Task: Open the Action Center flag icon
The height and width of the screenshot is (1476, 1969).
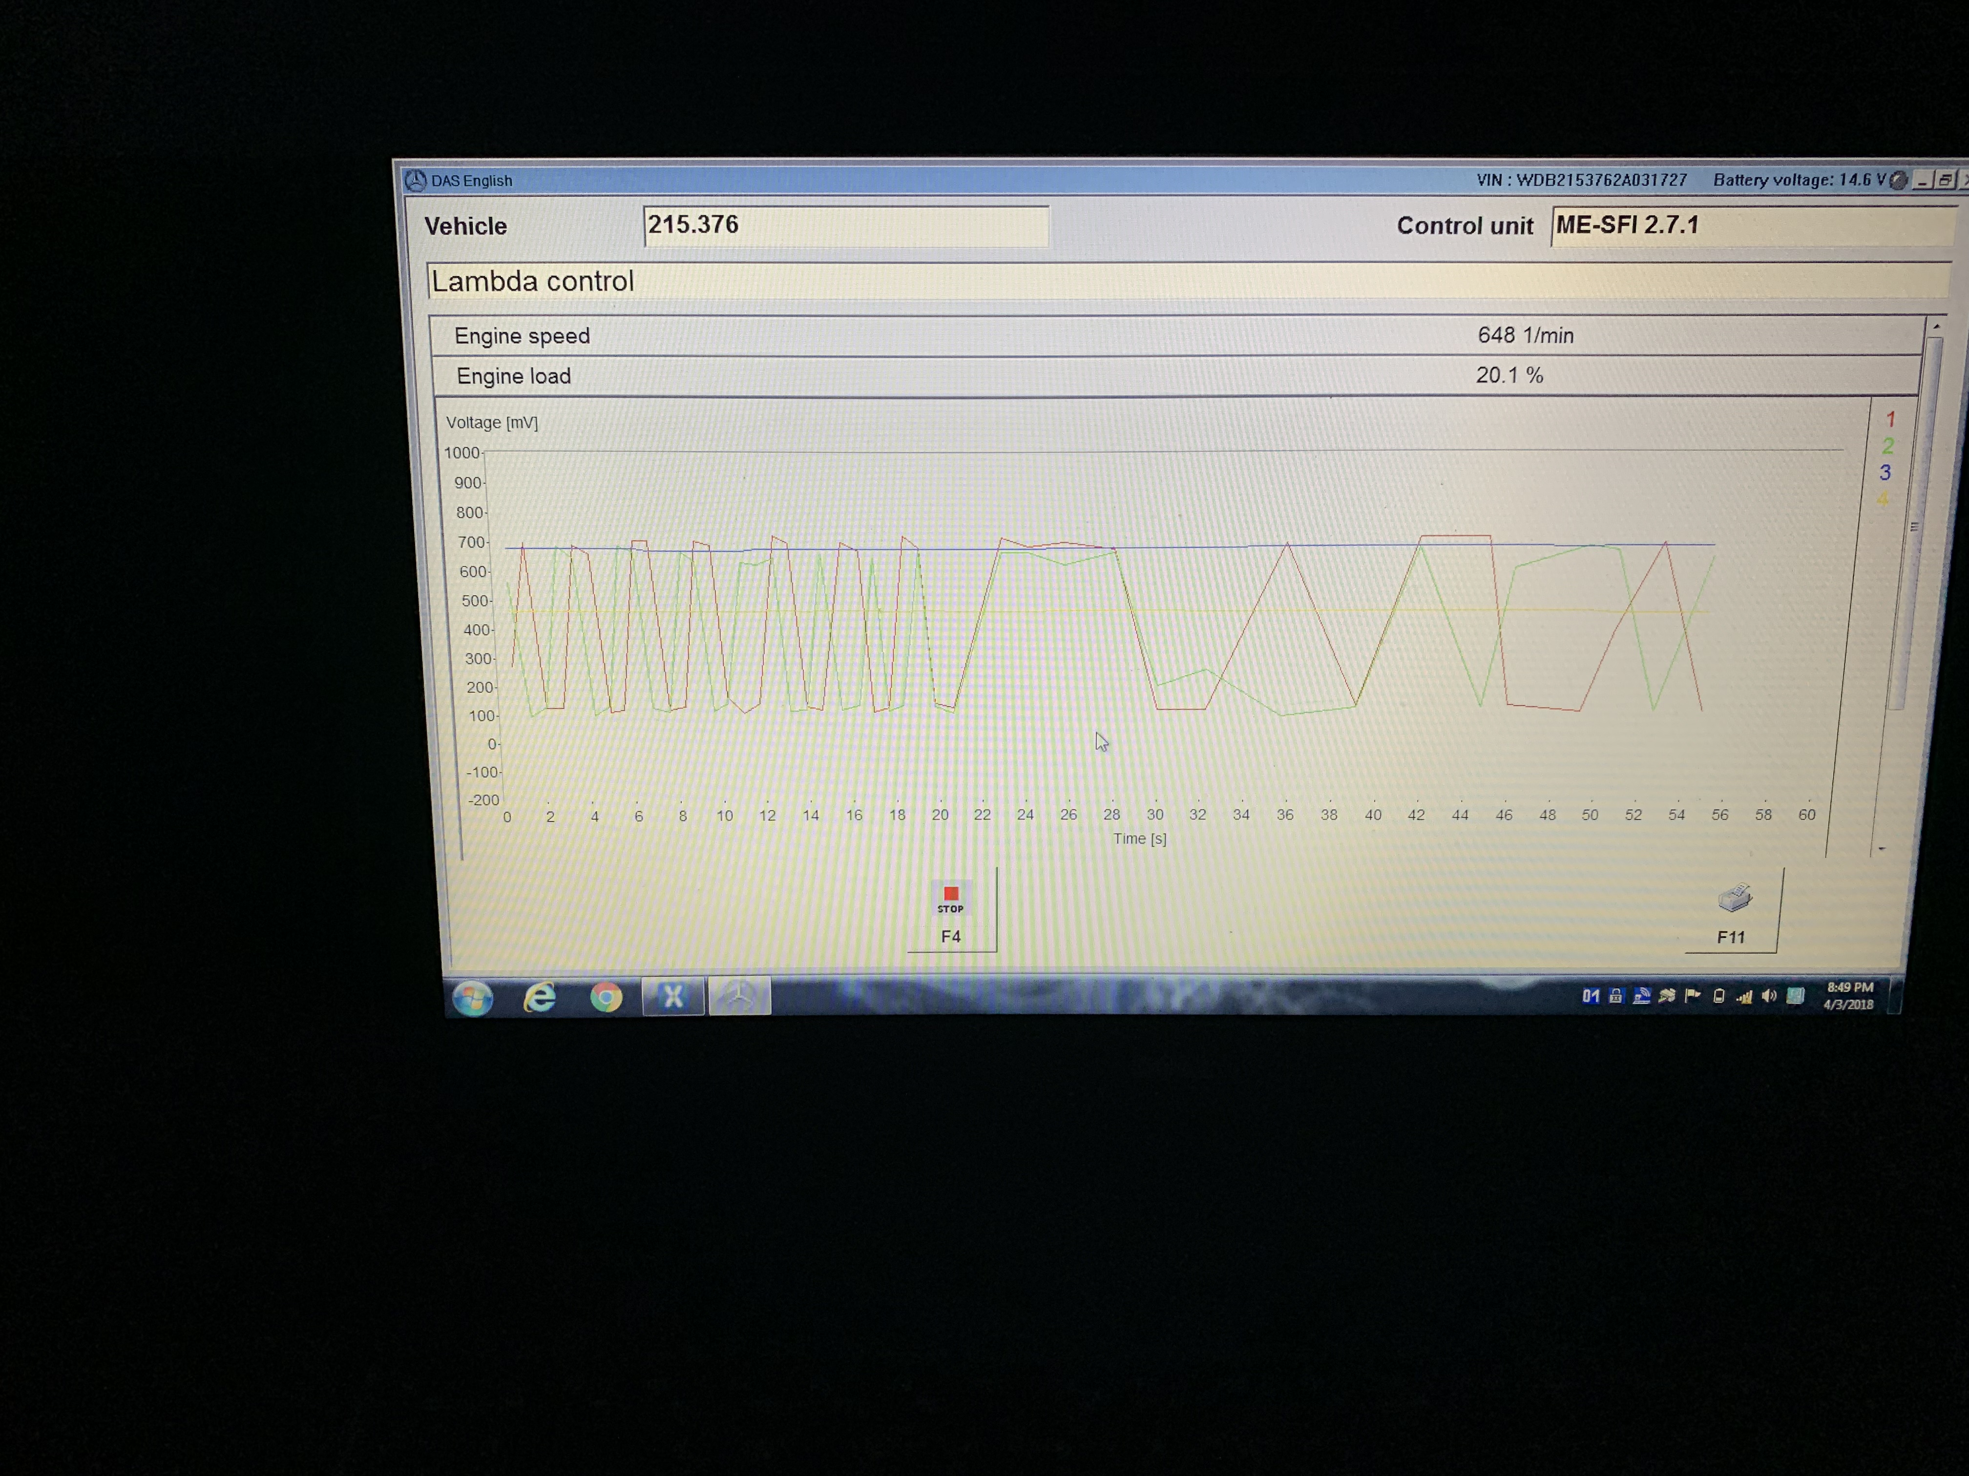Action: tap(1692, 996)
